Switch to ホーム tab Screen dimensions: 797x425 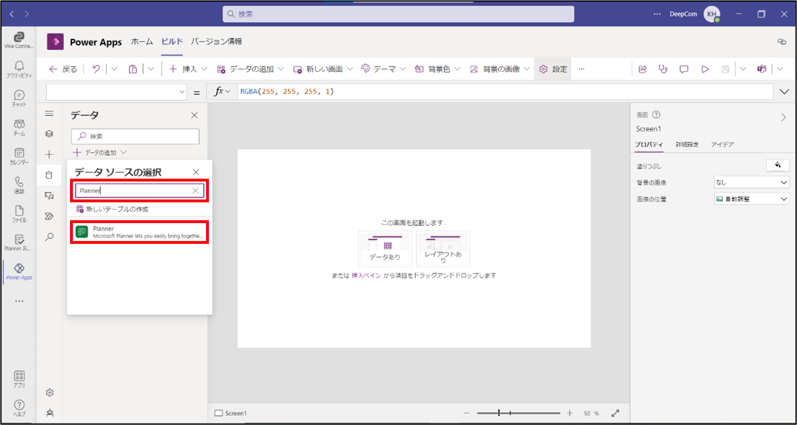pyautogui.click(x=142, y=42)
